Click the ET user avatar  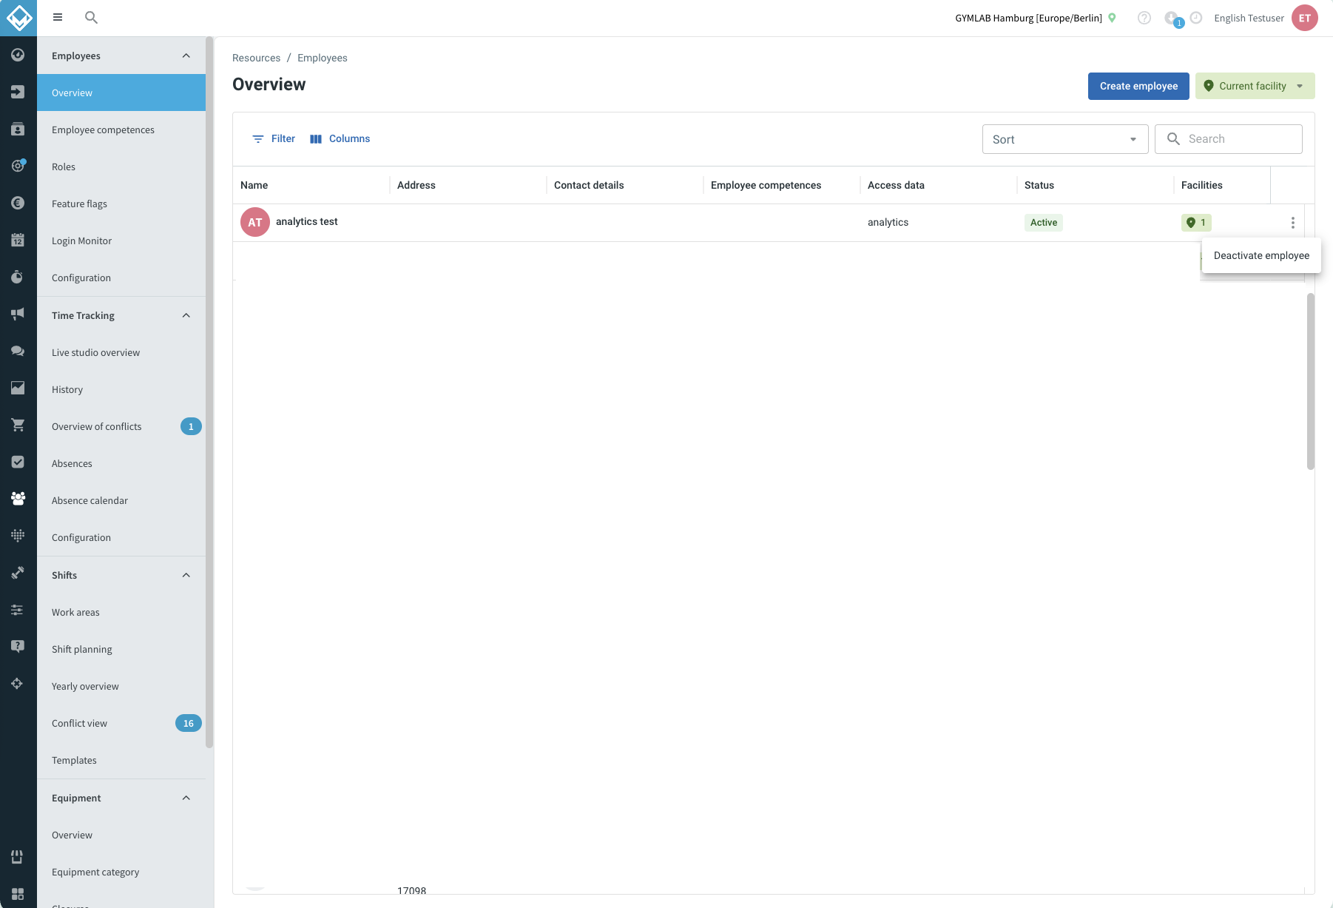click(x=1305, y=18)
